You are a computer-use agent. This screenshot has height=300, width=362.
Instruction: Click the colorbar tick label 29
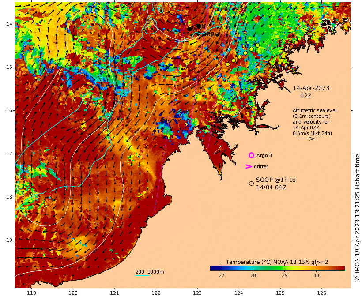(x=285, y=275)
